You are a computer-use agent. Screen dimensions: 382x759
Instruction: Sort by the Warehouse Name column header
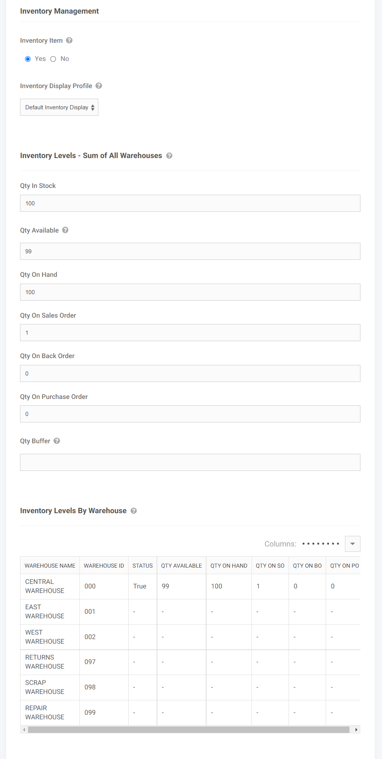(50, 566)
